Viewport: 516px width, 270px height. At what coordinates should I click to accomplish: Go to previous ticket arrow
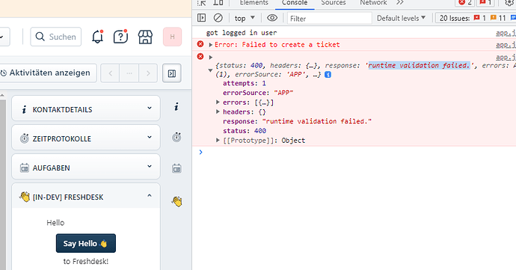point(110,73)
